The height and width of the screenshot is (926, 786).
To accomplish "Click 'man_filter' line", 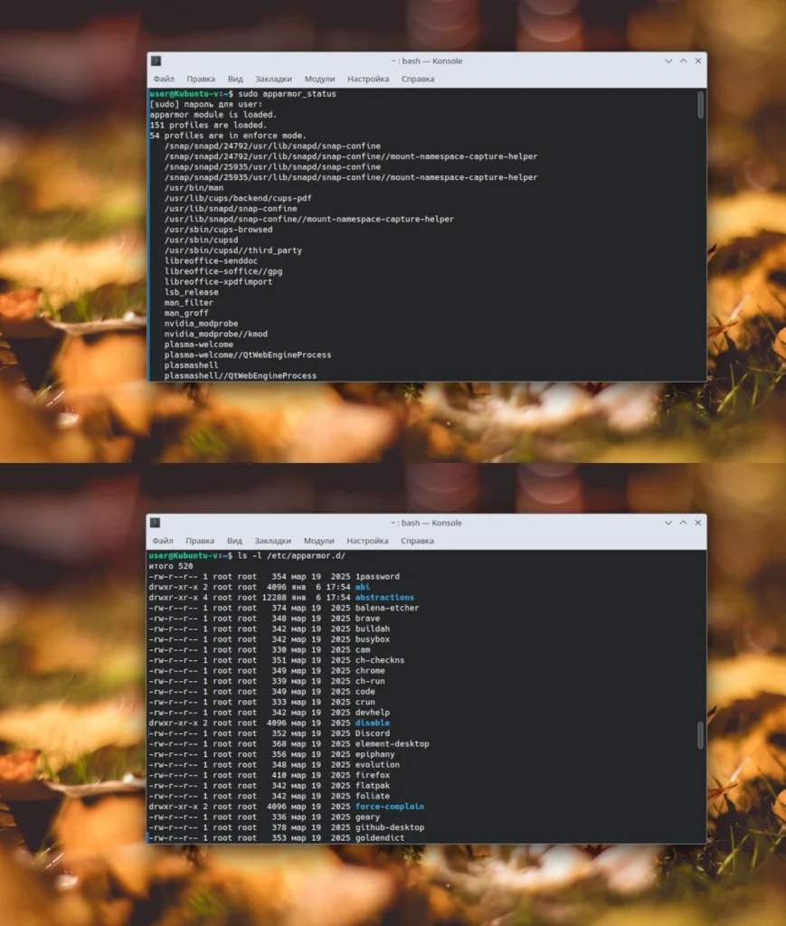I will point(189,303).
